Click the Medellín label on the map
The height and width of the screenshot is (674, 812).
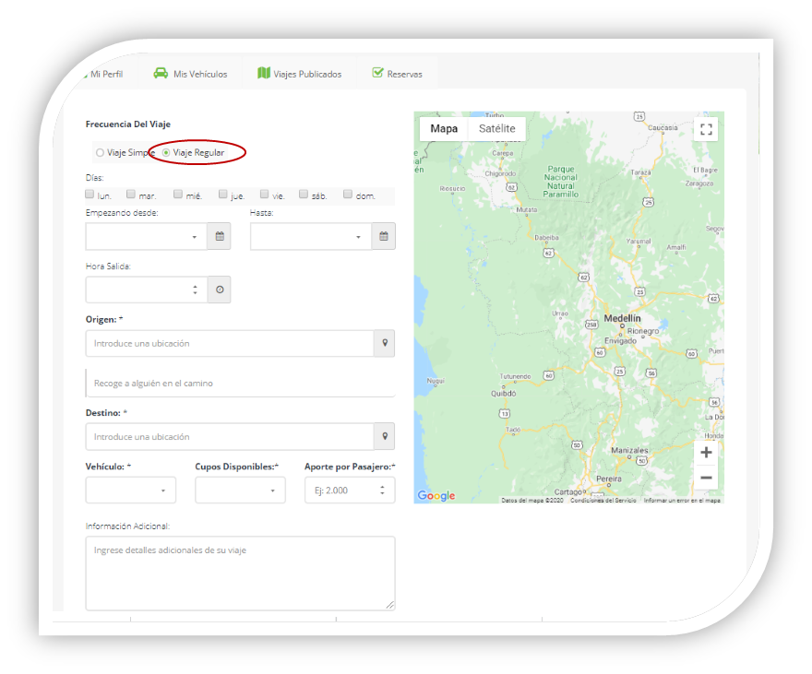click(623, 318)
